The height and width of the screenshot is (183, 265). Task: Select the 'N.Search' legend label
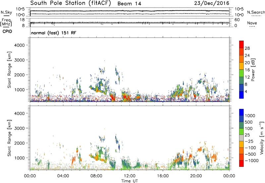(256, 12)
